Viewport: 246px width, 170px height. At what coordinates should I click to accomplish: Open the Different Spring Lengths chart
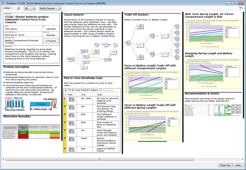pos(152,125)
